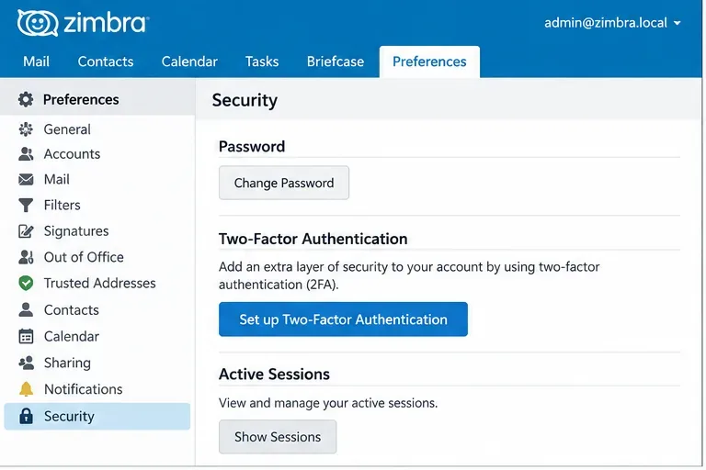Click the Trusted Addresses green checkmark icon

pos(26,283)
